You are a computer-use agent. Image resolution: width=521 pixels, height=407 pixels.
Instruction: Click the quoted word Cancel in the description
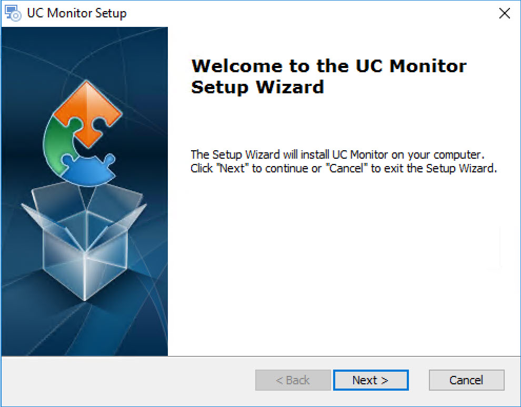346,168
